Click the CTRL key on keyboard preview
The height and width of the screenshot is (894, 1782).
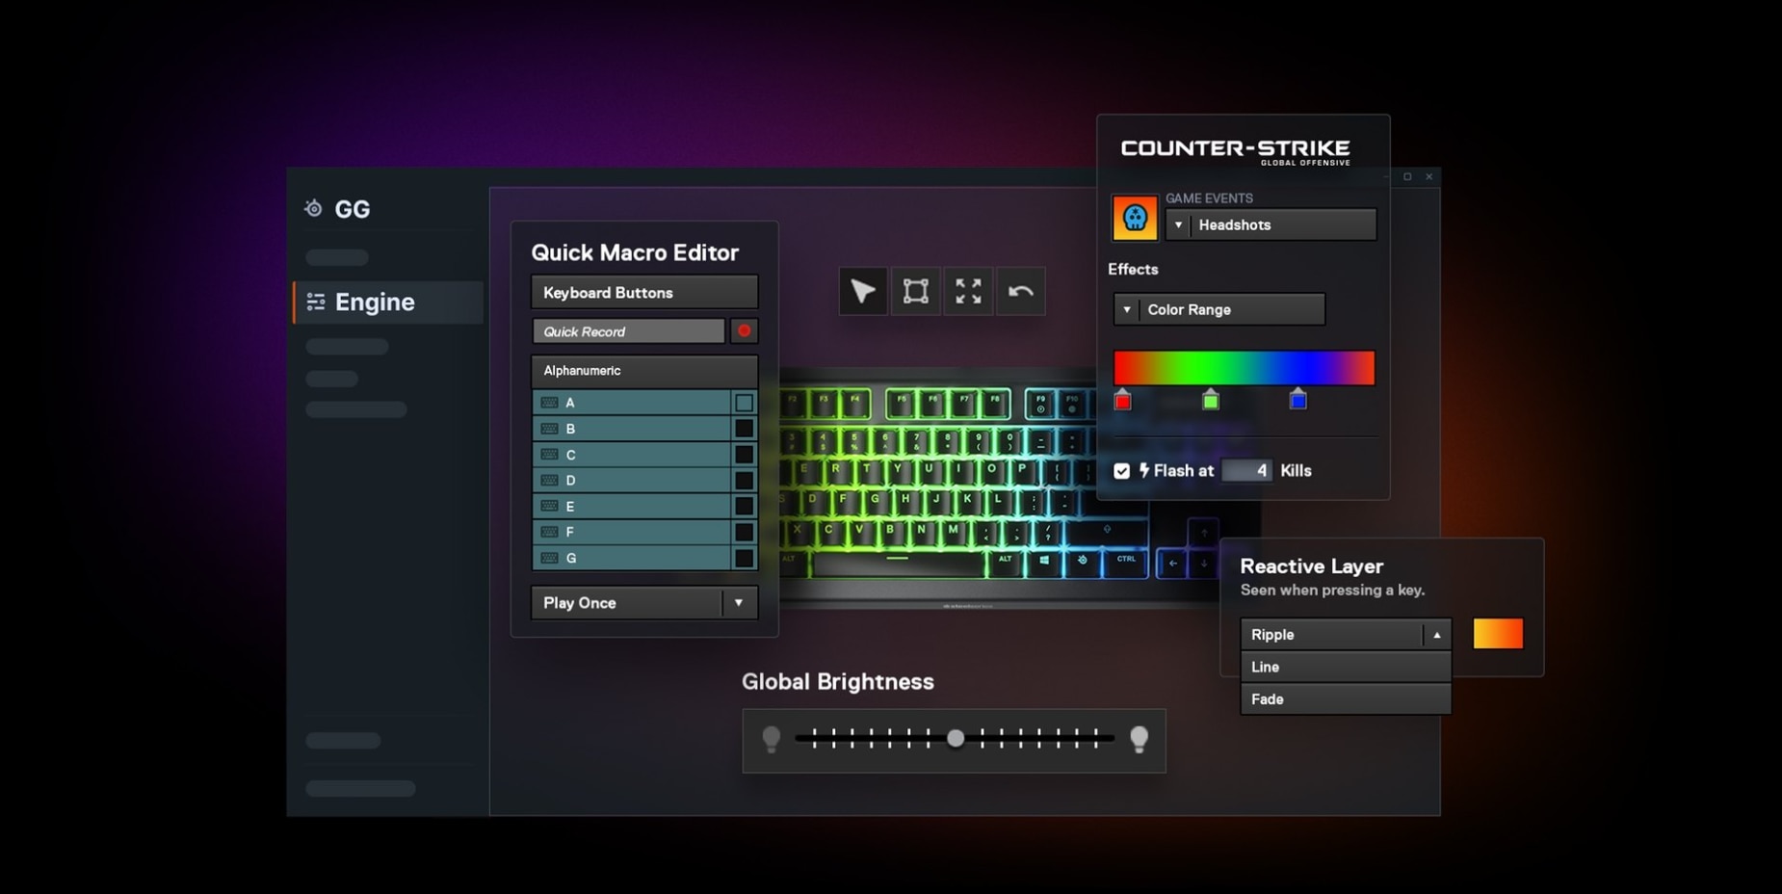(1125, 561)
